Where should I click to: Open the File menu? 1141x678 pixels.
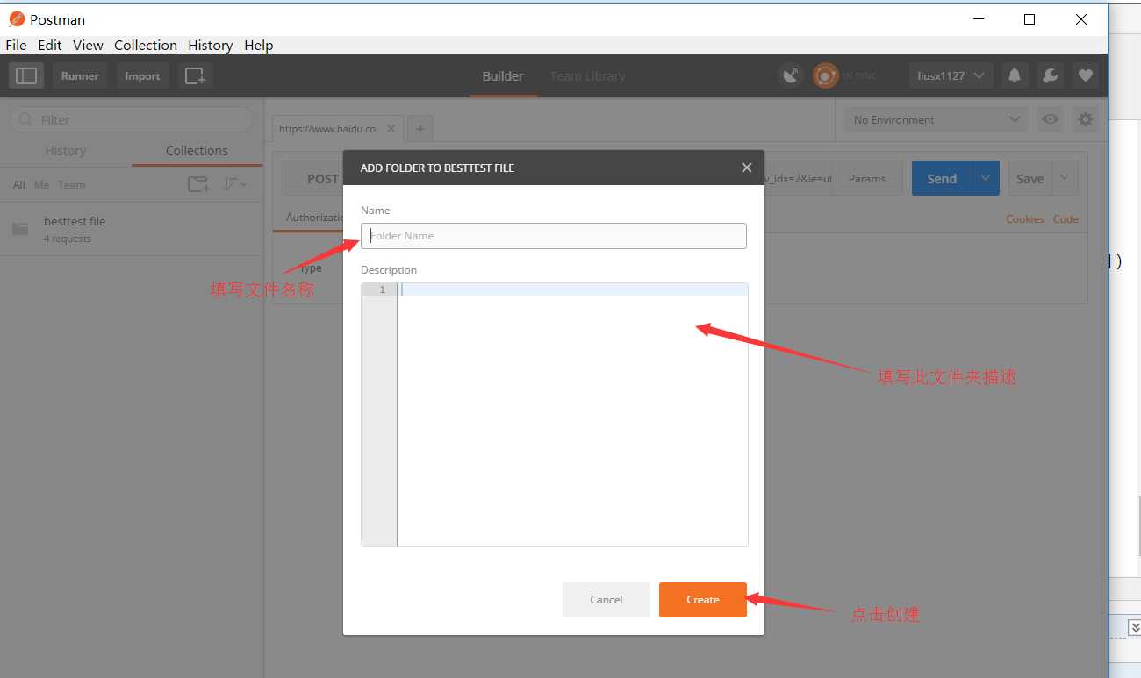pos(16,45)
